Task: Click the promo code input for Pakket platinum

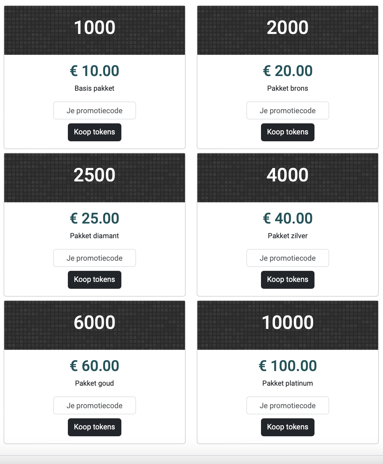Action: [287, 406]
